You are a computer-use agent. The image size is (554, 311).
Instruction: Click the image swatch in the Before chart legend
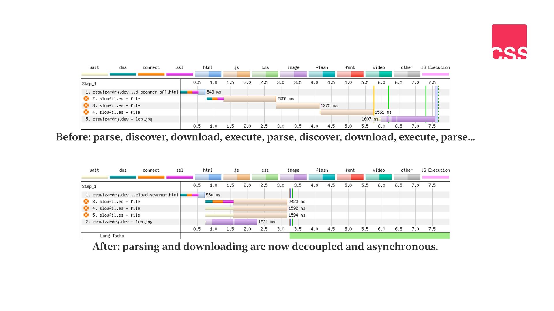[x=293, y=74]
